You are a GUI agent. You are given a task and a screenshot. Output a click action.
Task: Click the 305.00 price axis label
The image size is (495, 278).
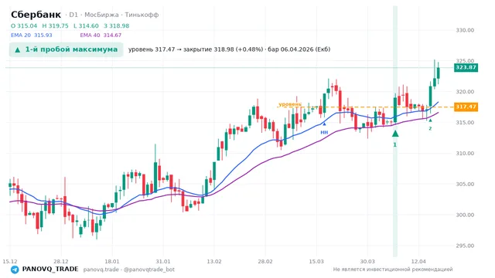tap(465, 184)
